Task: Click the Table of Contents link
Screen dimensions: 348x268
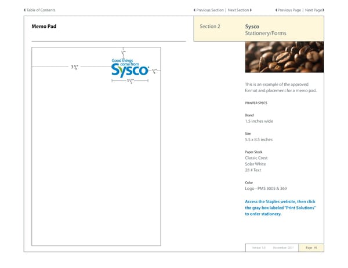Action: coord(41,10)
